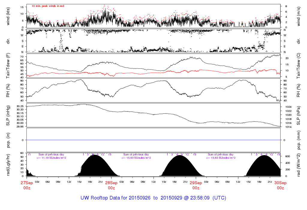Select the 'Tair/Tdew (F)' axis label
Image resolution: width=307 pixels, height=210 pixels.
[8, 65]
